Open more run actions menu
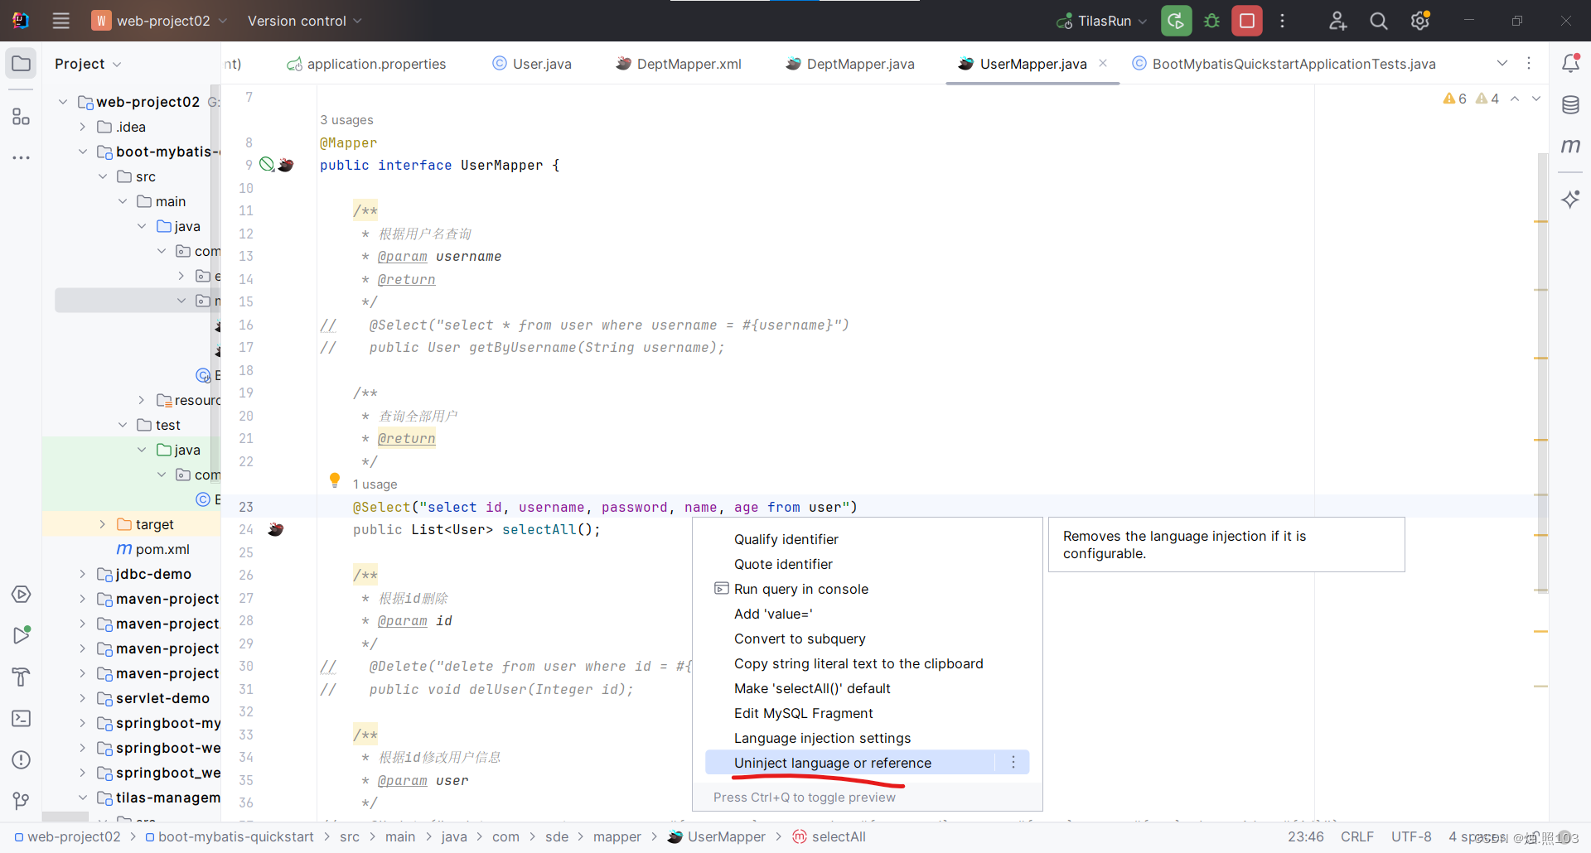The width and height of the screenshot is (1591, 853). click(1282, 21)
